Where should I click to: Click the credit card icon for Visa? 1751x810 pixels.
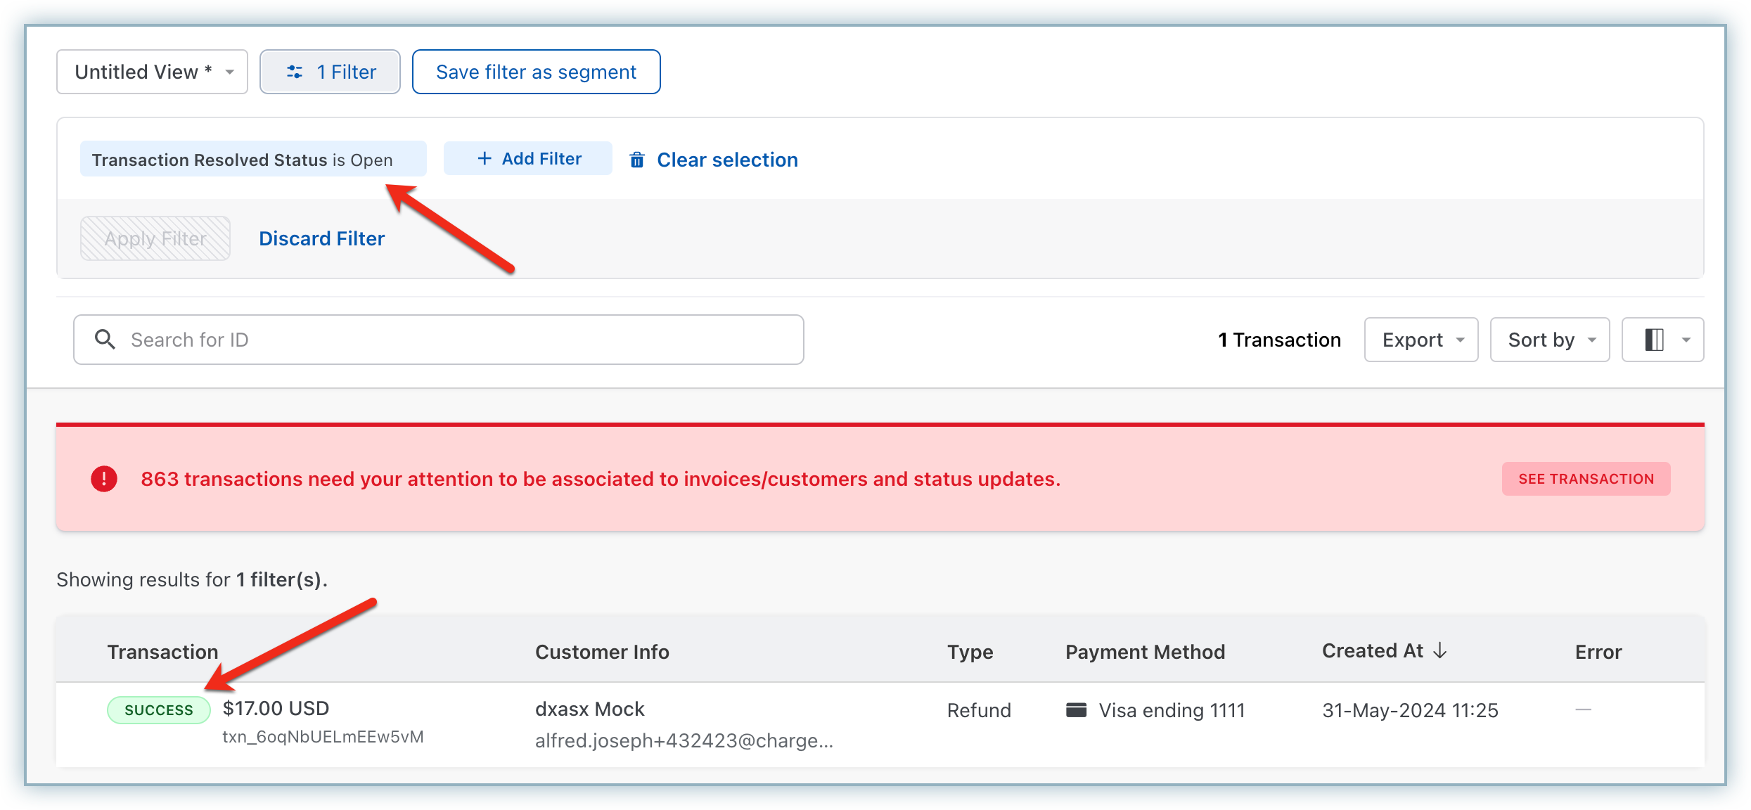[x=1076, y=709]
